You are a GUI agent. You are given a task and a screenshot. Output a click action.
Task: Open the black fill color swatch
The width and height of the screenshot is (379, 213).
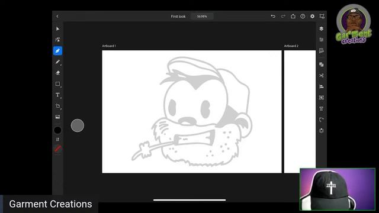click(x=57, y=130)
